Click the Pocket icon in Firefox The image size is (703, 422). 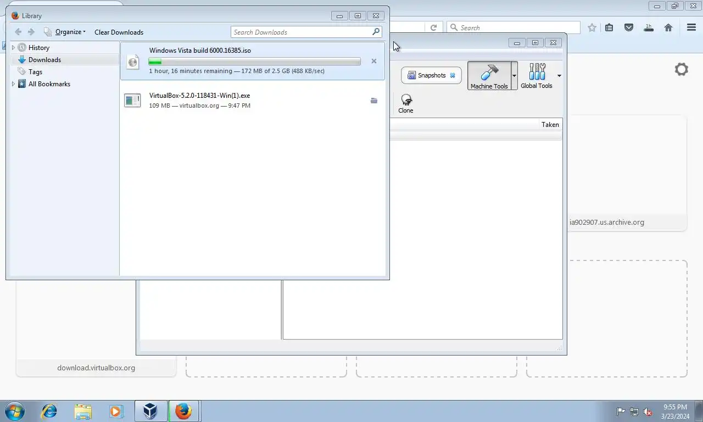(x=629, y=27)
